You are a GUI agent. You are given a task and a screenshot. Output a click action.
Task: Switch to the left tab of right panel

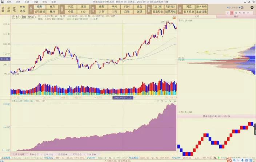(197, 17)
